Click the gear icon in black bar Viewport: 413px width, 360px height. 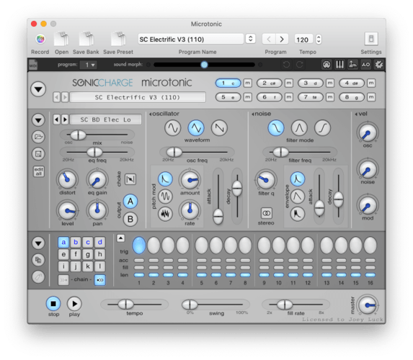[378, 65]
